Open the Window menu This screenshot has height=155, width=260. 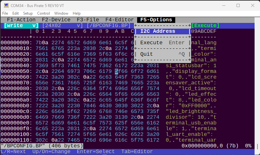pyautogui.click(x=61, y=13)
